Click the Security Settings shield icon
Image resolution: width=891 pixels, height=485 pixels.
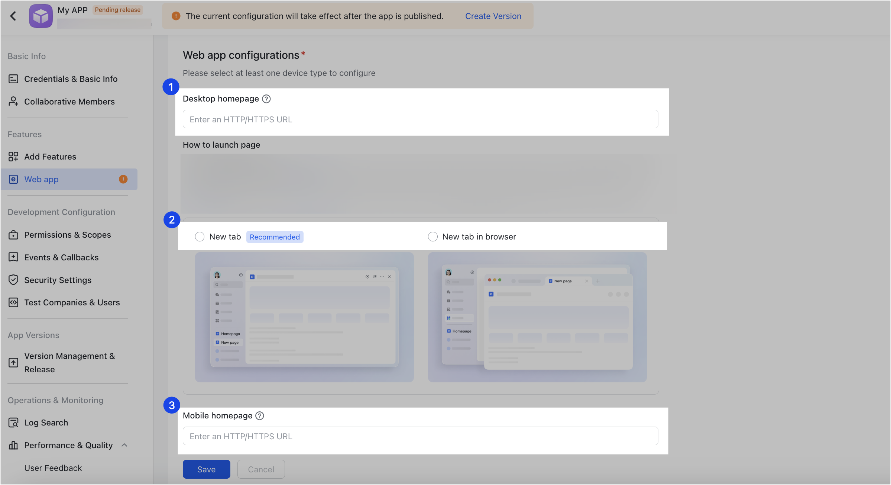(x=13, y=280)
